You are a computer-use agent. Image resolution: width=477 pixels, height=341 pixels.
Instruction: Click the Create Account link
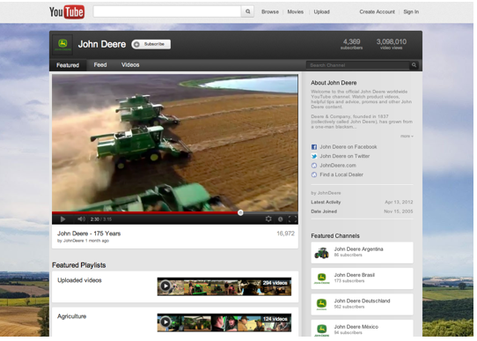(x=378, y=11)
